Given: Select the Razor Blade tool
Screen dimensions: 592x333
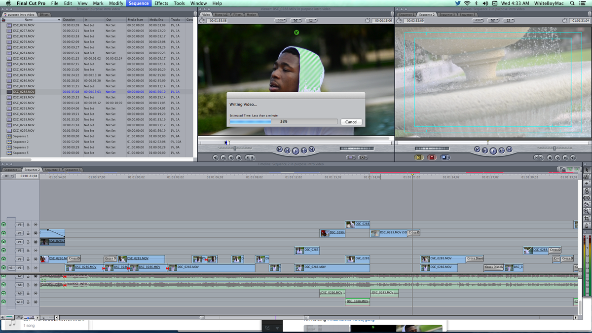Looking at the screenshot, I should 587,204.
